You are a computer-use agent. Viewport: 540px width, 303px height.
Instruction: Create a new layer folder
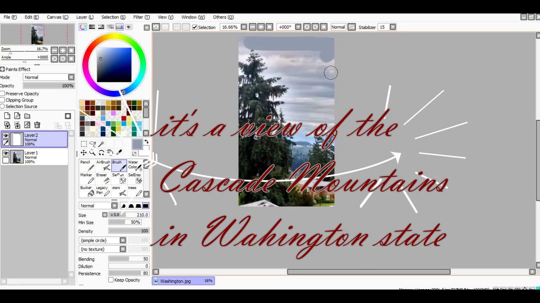coord(27,116)
